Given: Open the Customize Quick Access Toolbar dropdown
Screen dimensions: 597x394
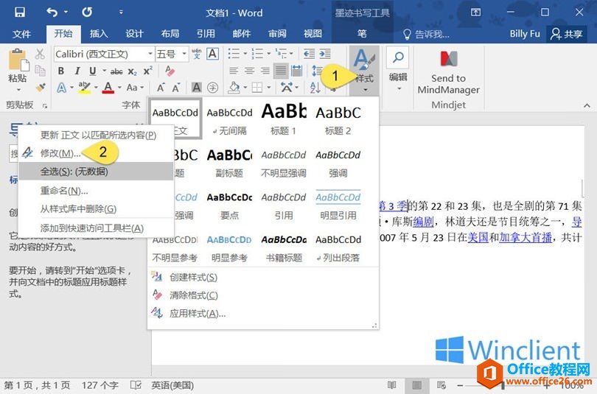Looking at the screenshot, I should pos(121,13).
